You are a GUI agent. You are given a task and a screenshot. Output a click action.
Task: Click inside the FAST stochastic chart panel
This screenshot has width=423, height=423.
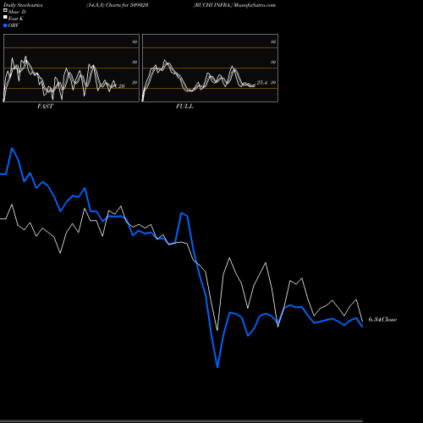71,68
